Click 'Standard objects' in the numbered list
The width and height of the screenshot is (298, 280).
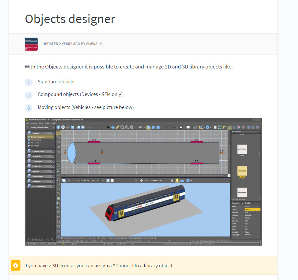(56, 82)
